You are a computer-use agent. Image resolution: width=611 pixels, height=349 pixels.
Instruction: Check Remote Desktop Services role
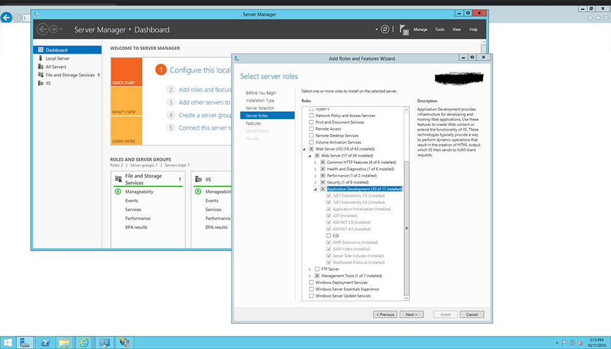pyautogui.click(x=311, y=136)
